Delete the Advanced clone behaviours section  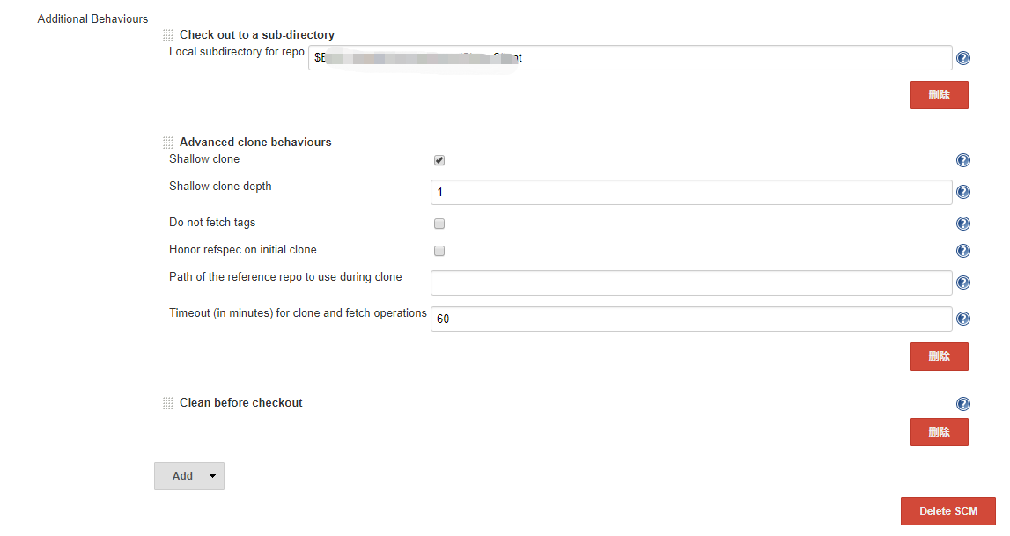[x=940, y=356]
